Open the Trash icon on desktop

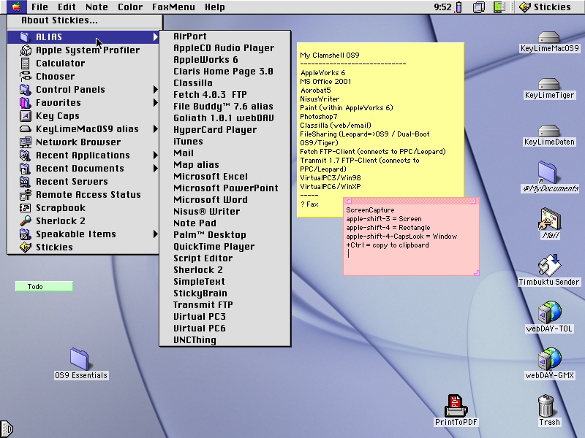pyautogui.click(x=546, y=405)
